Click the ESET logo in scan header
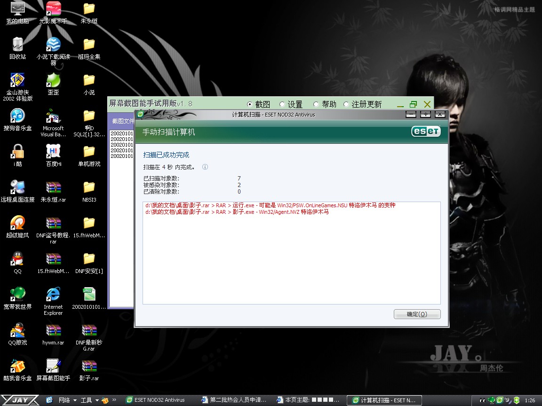542x406 pixels. click(426, 132)
